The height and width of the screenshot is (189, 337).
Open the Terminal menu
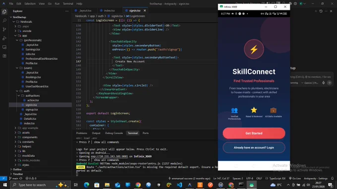(x=68, y=3)
